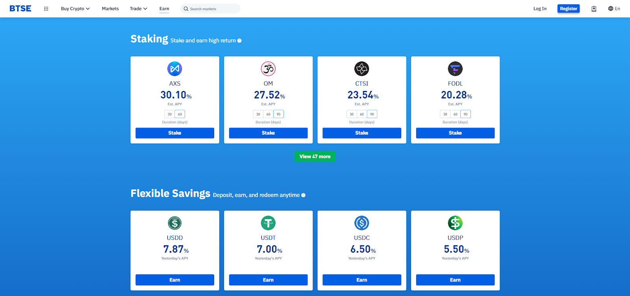The width and height of the screenshot is (630, 296).
Task: Click the Staking section heading
Action: (x=149, y=39)
